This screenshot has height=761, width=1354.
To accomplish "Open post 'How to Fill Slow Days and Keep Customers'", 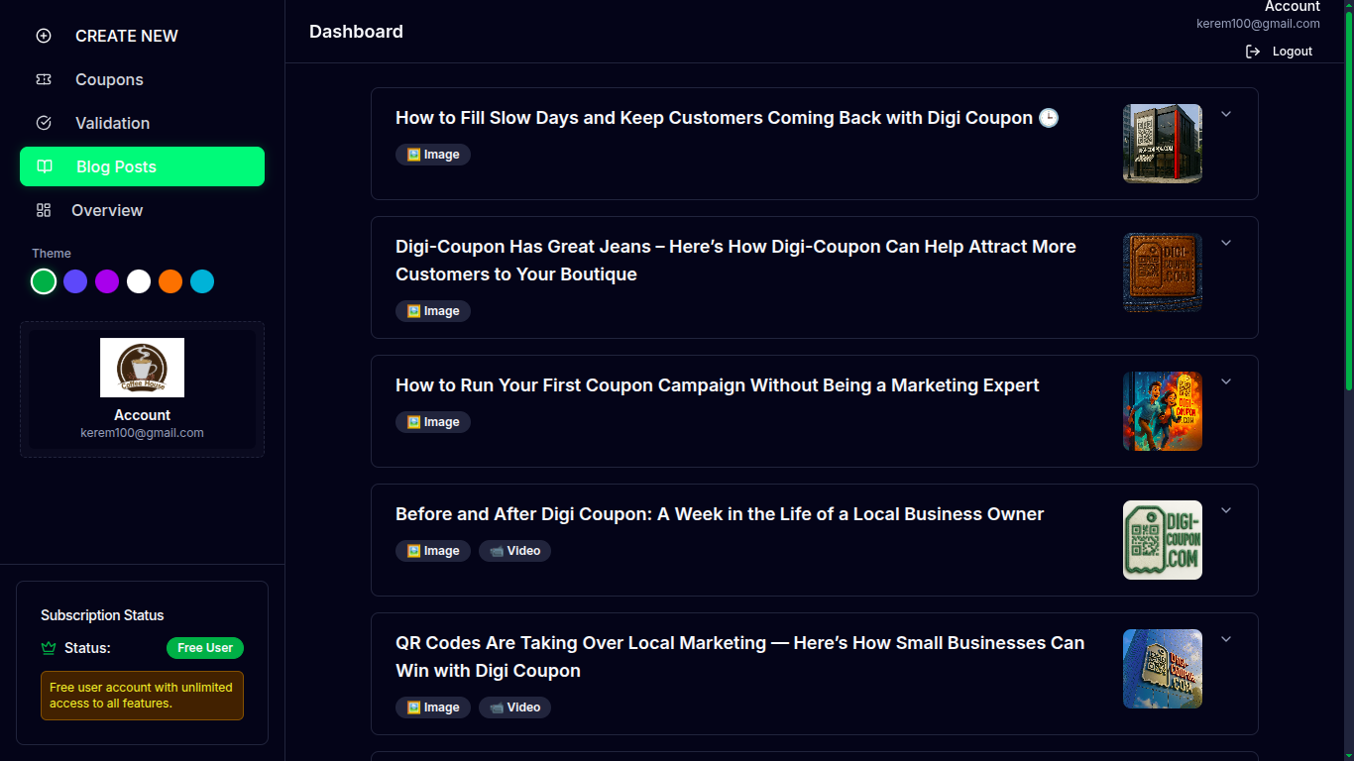I will click(728, 118).
